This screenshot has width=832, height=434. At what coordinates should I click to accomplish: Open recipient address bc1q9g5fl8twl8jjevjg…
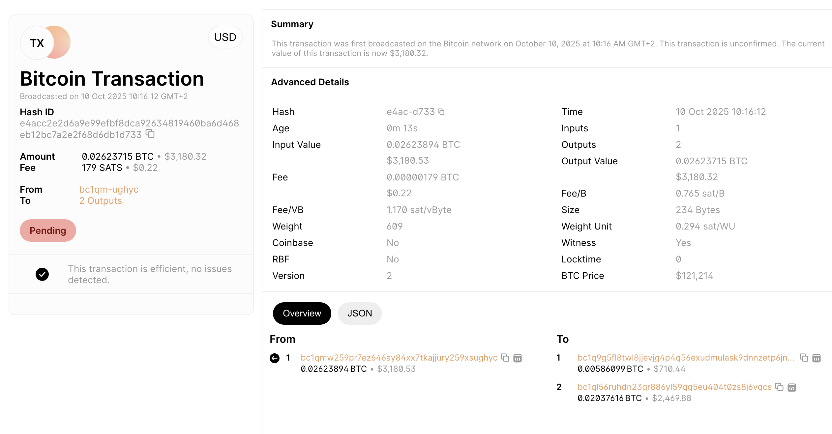[x=686, y=358]
